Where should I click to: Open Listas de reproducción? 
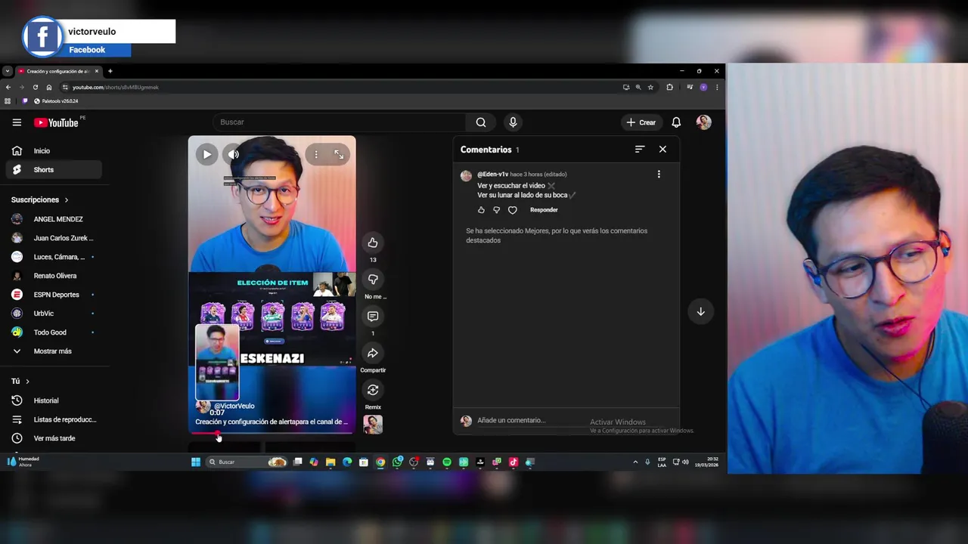click(53, 419)
